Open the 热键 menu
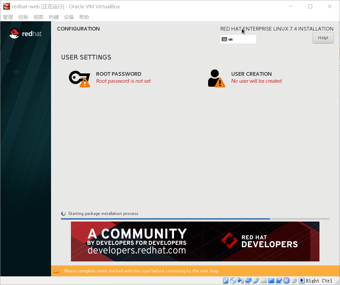Viewport: 340px width, 285px height. pos(54,17)
